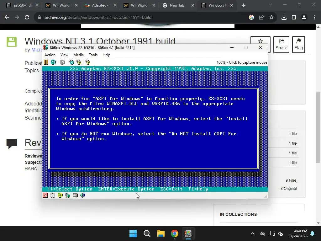321x241 pixels.
Task: Click the '100% - Click to capture mouse' status text
Action: point(242,62)
